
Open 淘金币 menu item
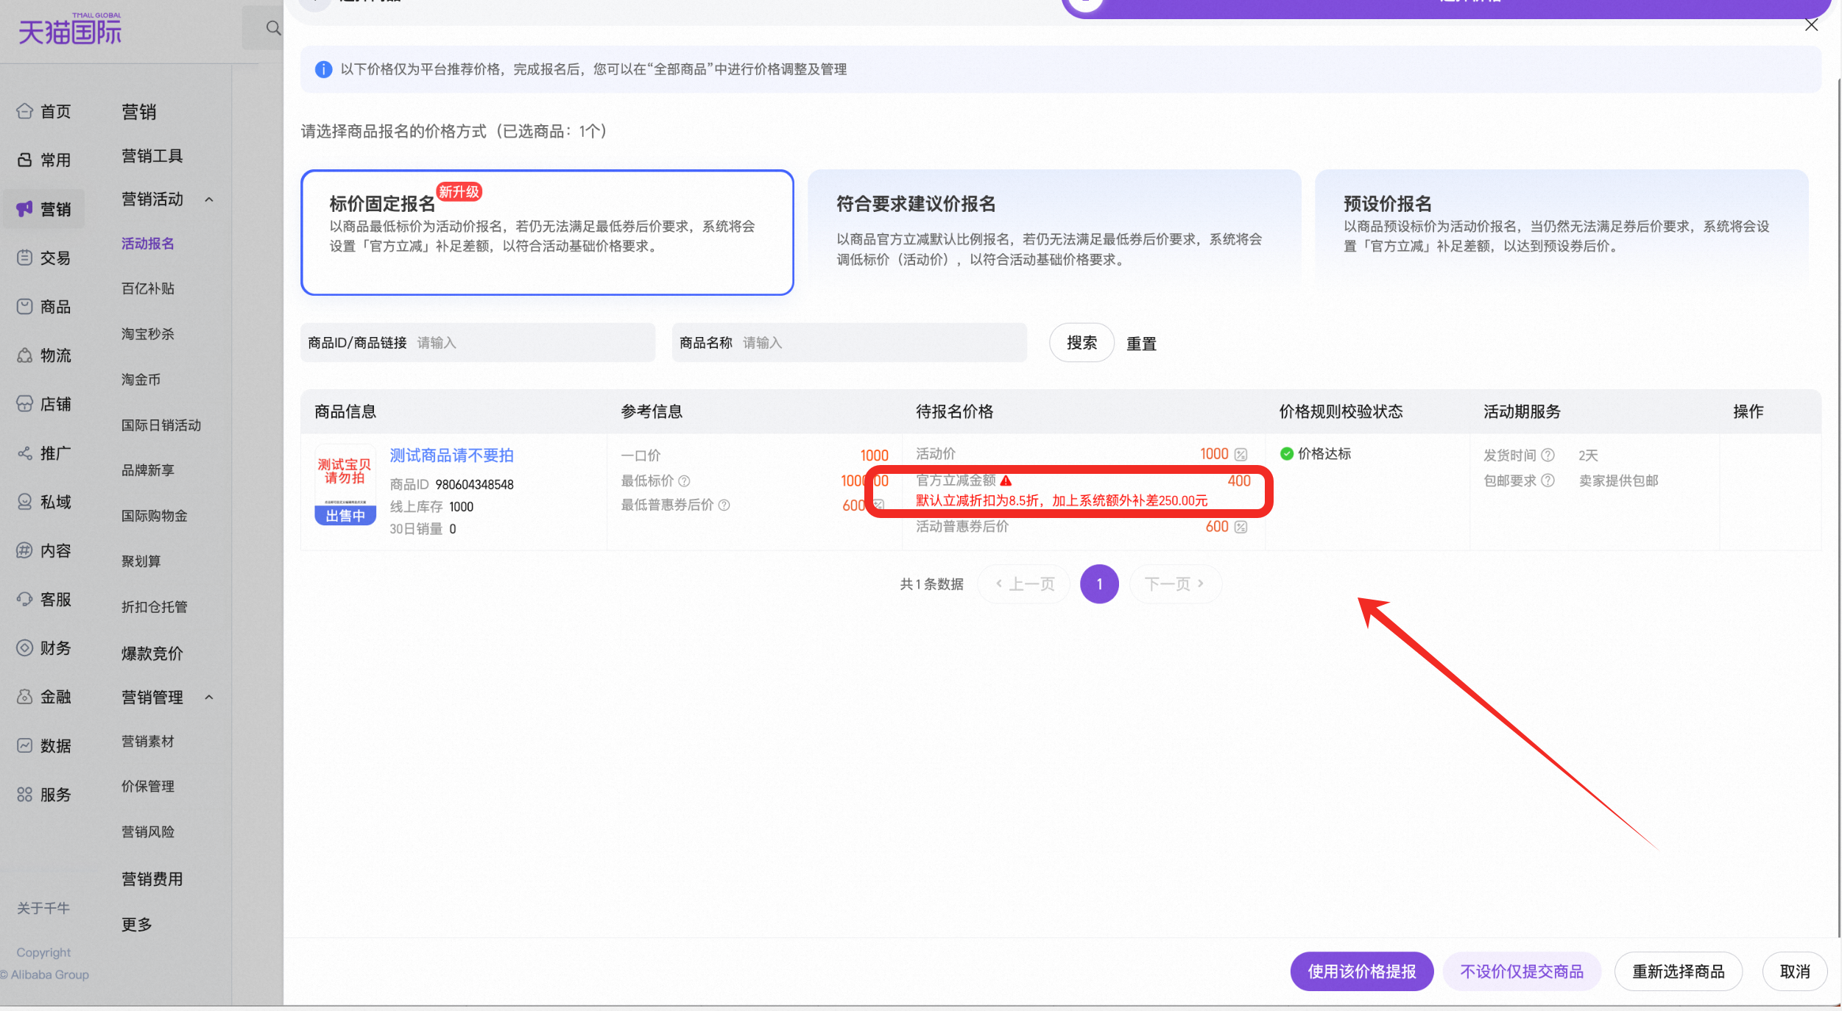pyautogui.click(x=141, y=380)
